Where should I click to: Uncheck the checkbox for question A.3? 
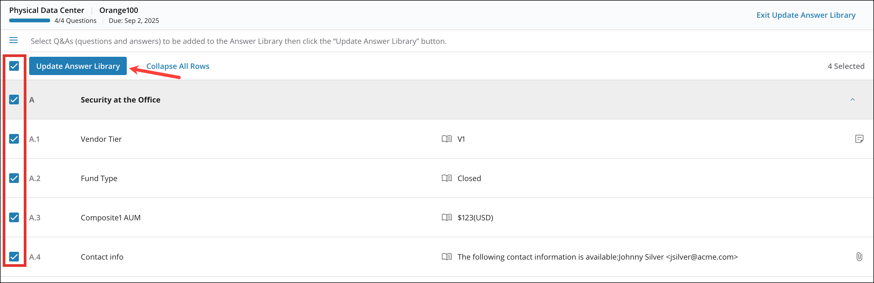click(14, 218)
